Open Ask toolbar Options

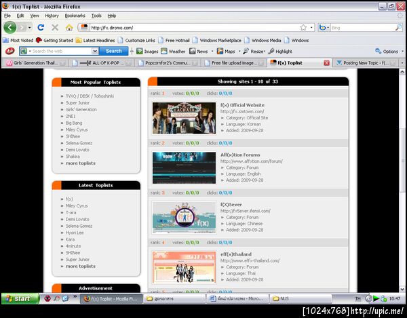[x=387, y=52]
